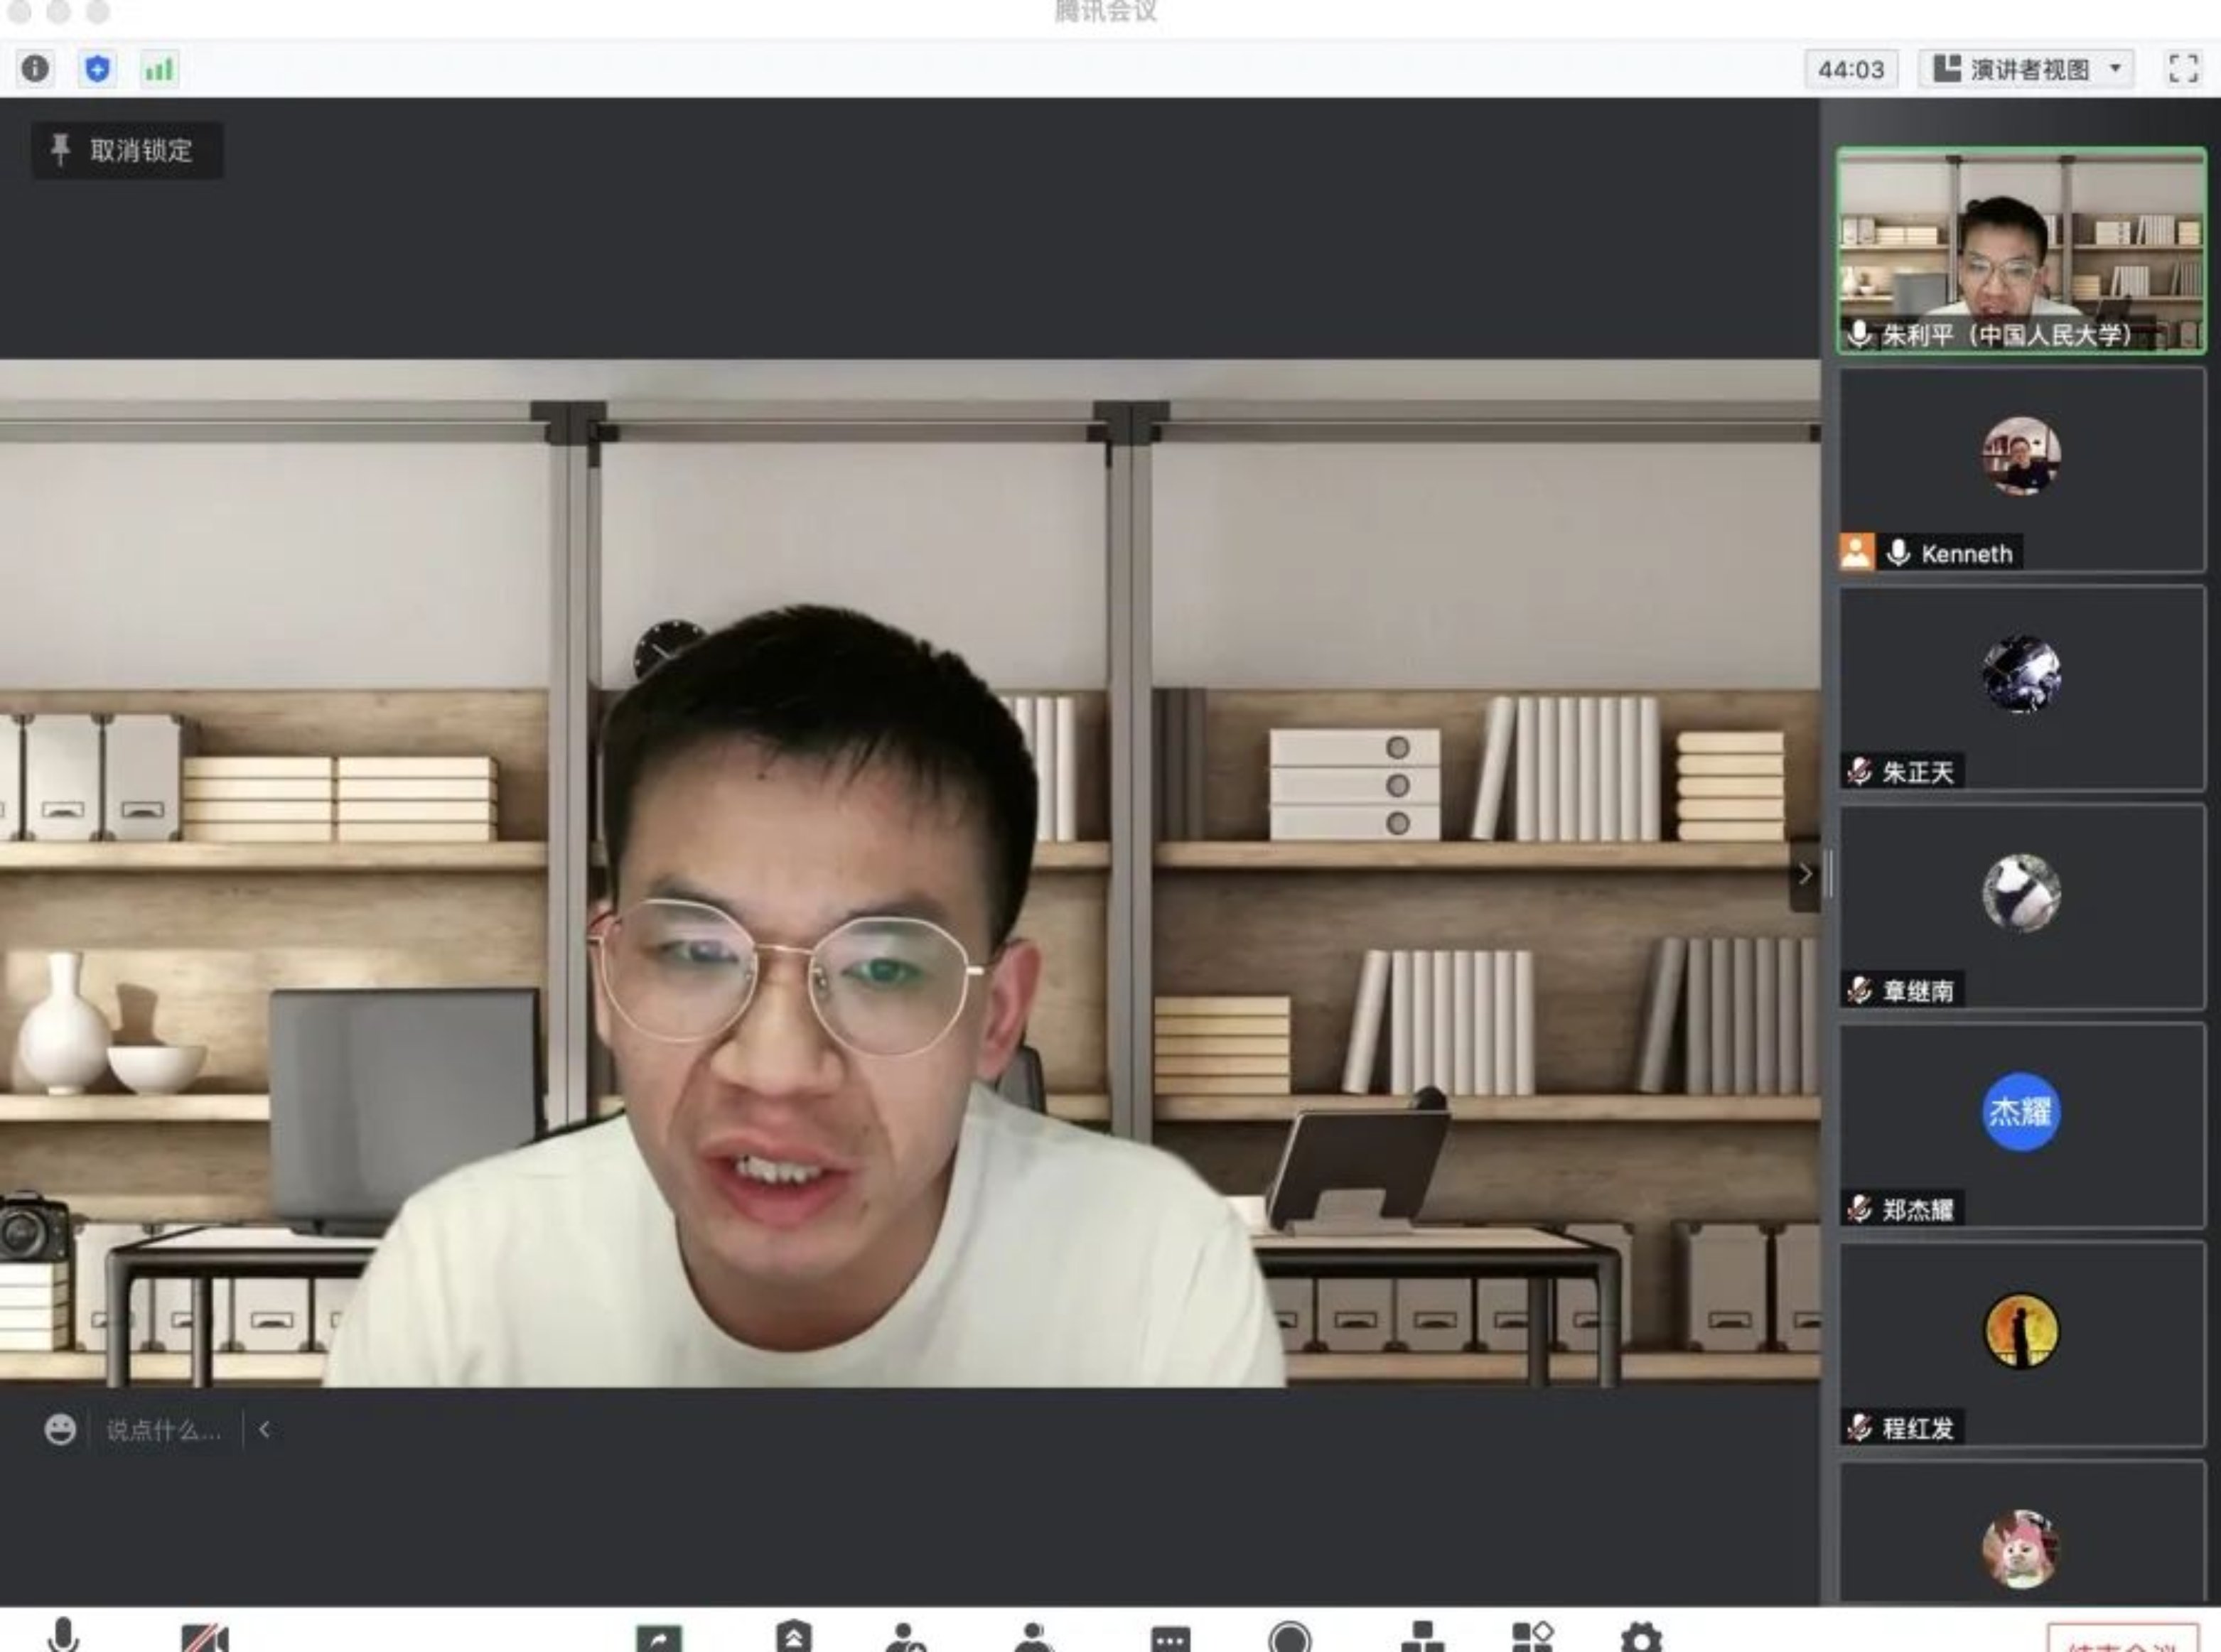Open the emoji reaction icon
Image resolution: width=2221 pixels, height=1652 pixels.
click(60, 1429)
